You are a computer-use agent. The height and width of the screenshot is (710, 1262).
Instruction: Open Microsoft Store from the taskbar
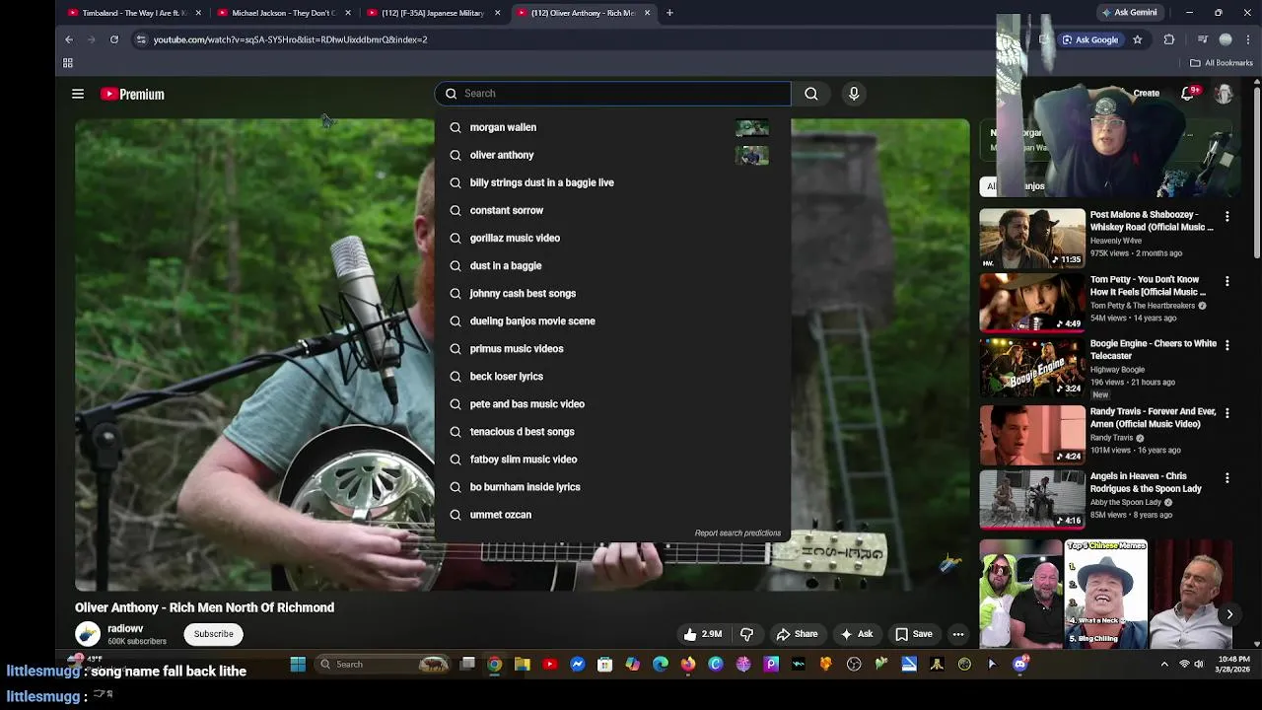click(x=605, y=664)
